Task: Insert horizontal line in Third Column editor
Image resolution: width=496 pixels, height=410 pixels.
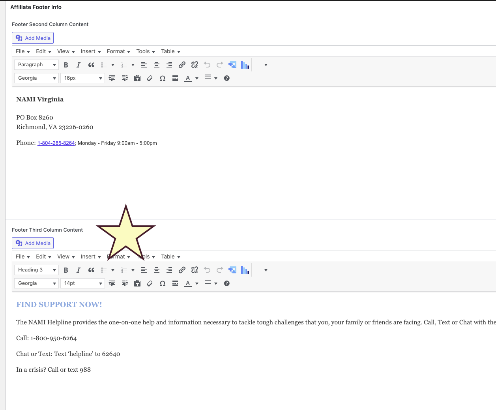Action: [x=175, y=283]
